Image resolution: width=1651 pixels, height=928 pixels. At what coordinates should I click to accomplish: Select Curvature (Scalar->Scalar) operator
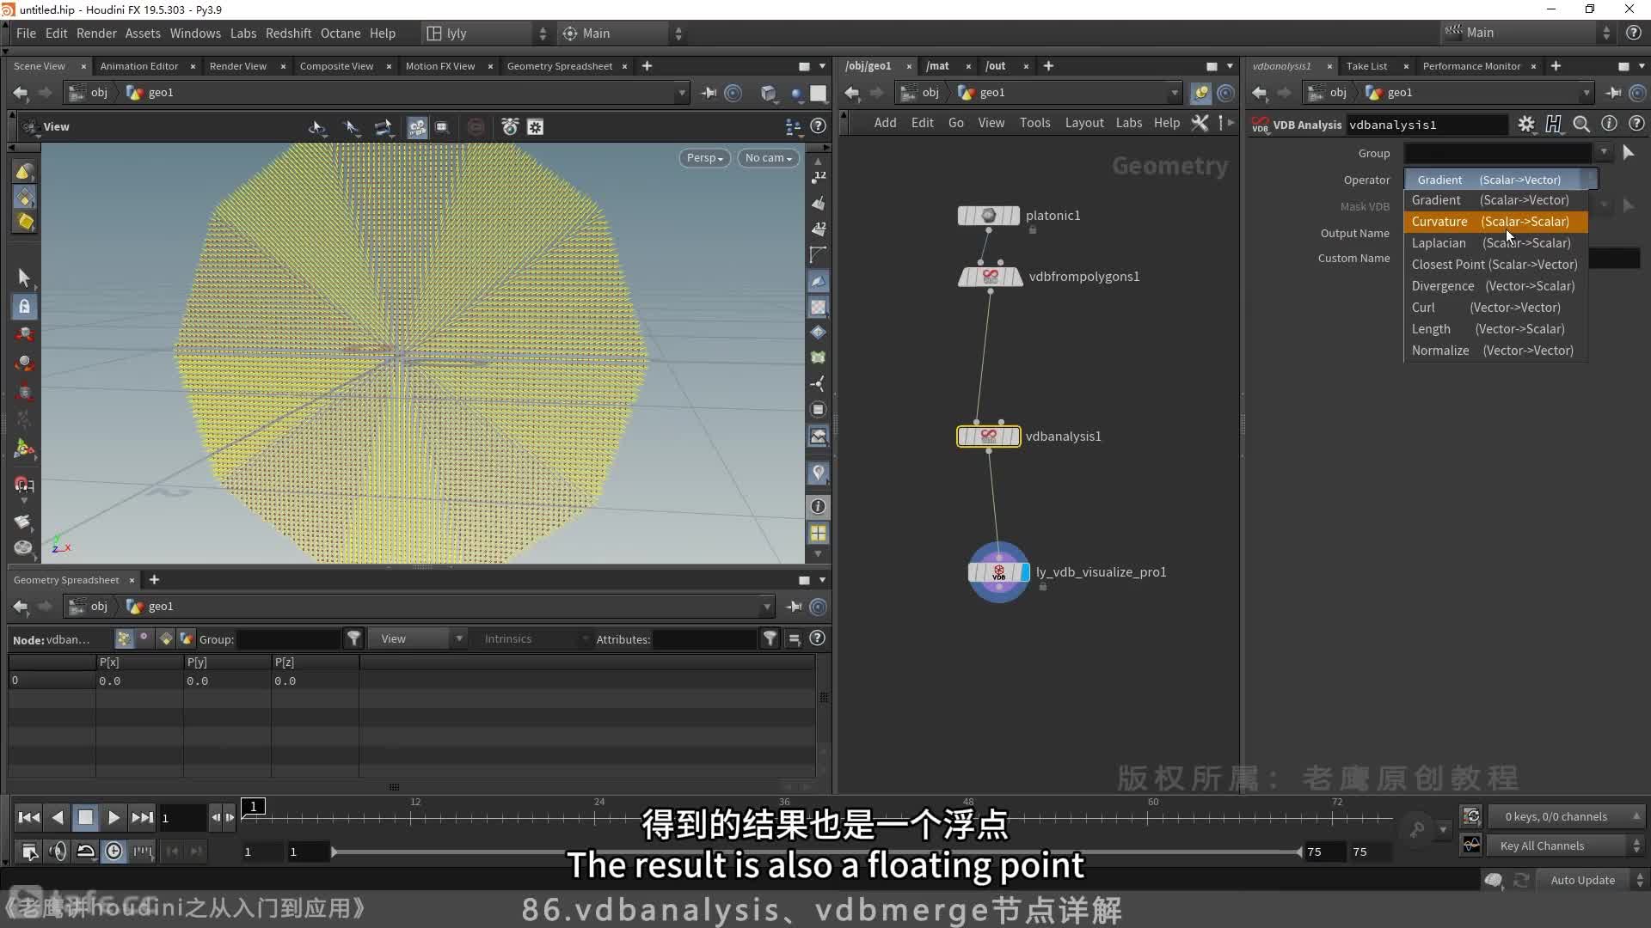[x=1492, y=221]
